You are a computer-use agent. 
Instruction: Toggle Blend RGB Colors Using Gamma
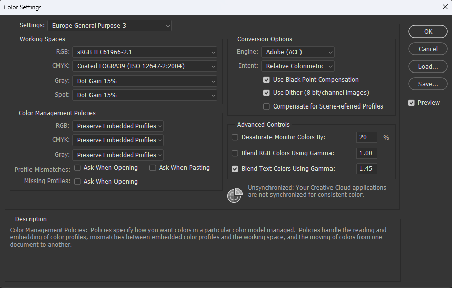[235, 153]
